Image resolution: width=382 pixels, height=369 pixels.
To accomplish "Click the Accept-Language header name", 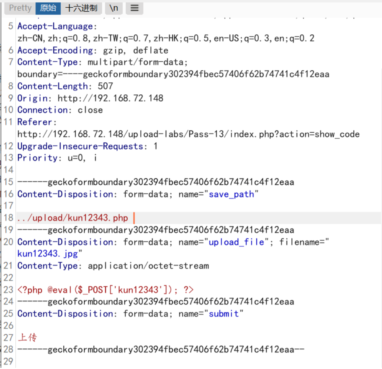I will tap(55, 26).
